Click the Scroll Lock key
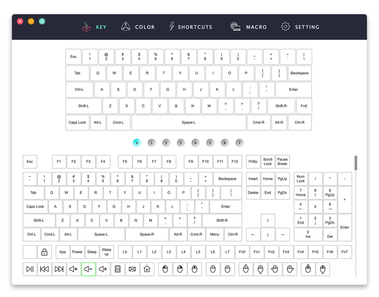 coord(268,162)
